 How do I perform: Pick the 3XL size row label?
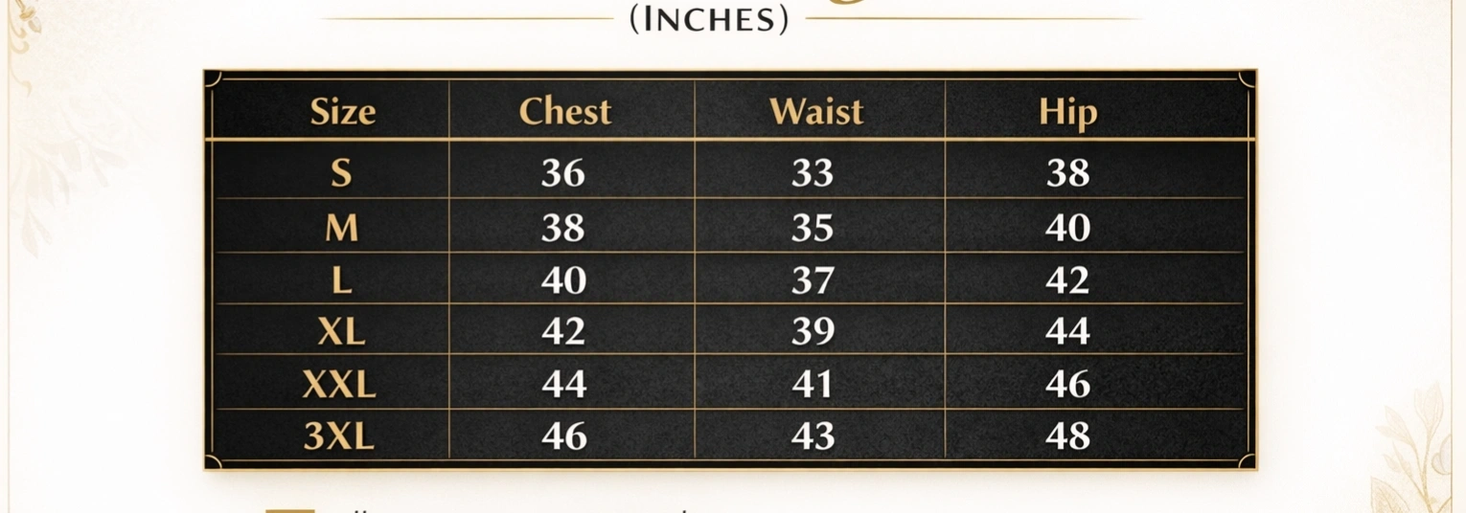(338, 436)
